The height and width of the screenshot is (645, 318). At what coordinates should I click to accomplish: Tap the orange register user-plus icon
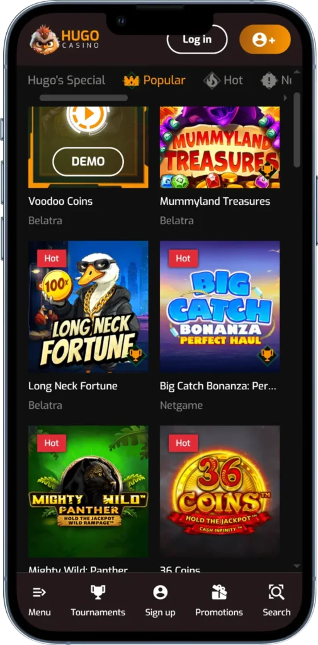tap(265, 40)
